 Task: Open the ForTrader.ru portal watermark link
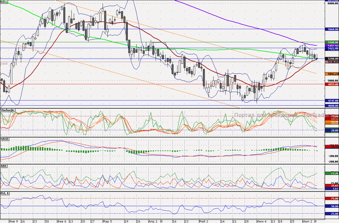pyautogui.click(x=286, y=115)
